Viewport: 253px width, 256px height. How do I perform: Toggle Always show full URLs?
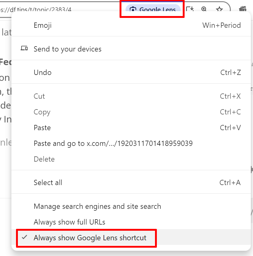(131, 222)
